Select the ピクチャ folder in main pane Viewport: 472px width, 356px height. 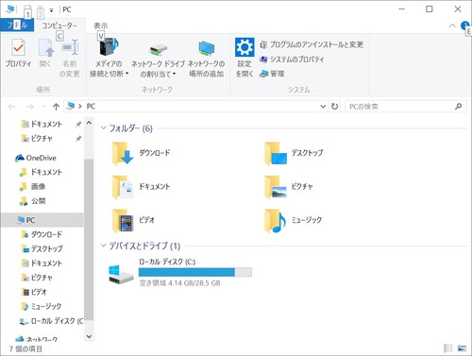[x=289, y=187]
